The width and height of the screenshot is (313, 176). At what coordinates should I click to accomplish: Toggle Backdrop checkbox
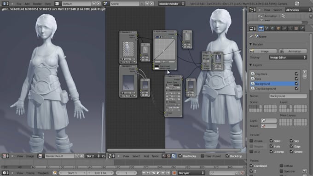point(227,156)
